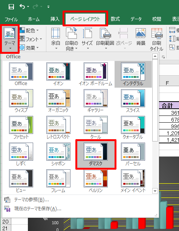
Task: Open the サイズ paper size menu
Action: [87, 39]
